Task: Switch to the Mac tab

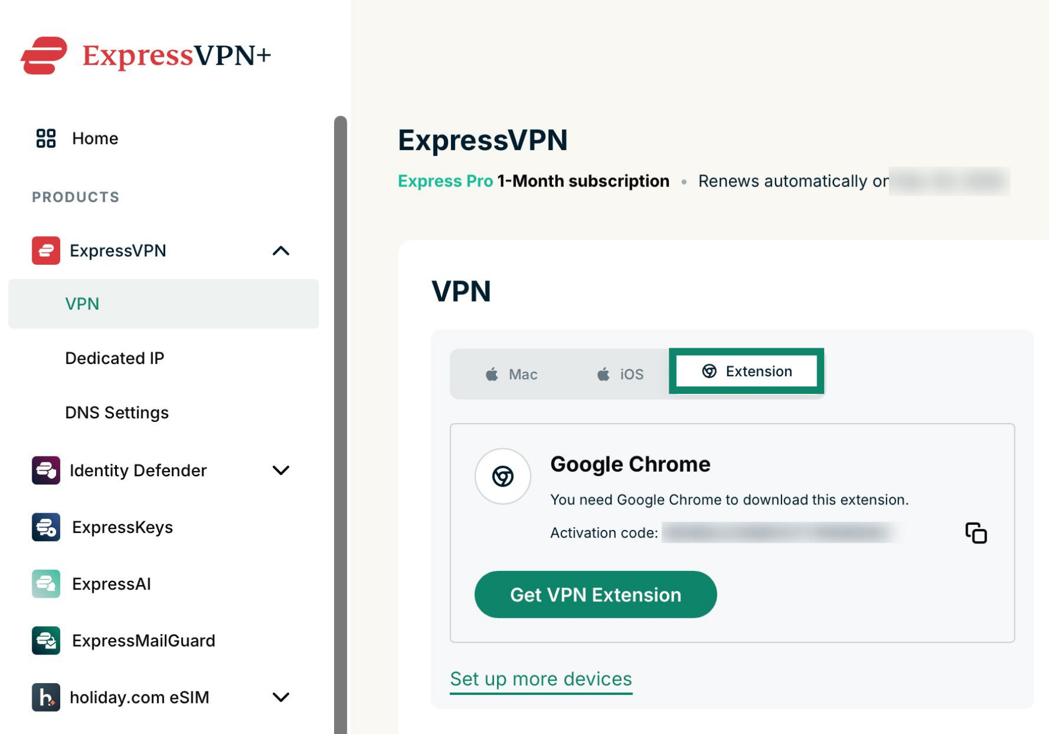Action: (511, 374)
